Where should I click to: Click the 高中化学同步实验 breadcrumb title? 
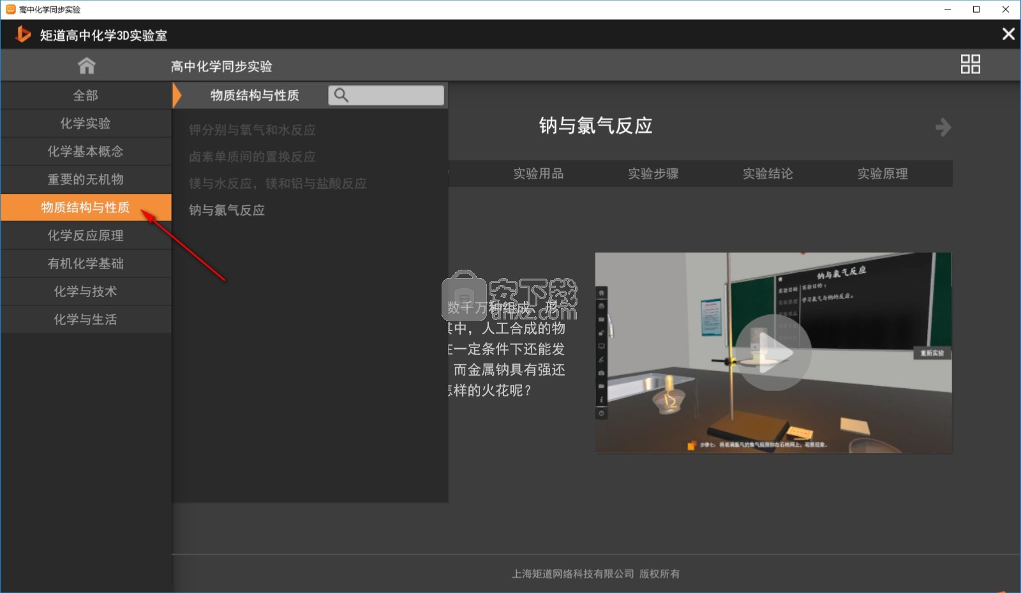coord(221,66)
